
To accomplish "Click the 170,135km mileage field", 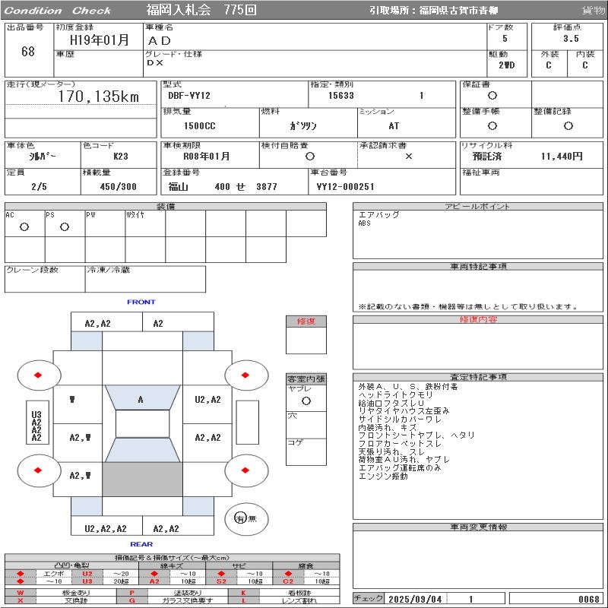I will (x=98, y=97).
